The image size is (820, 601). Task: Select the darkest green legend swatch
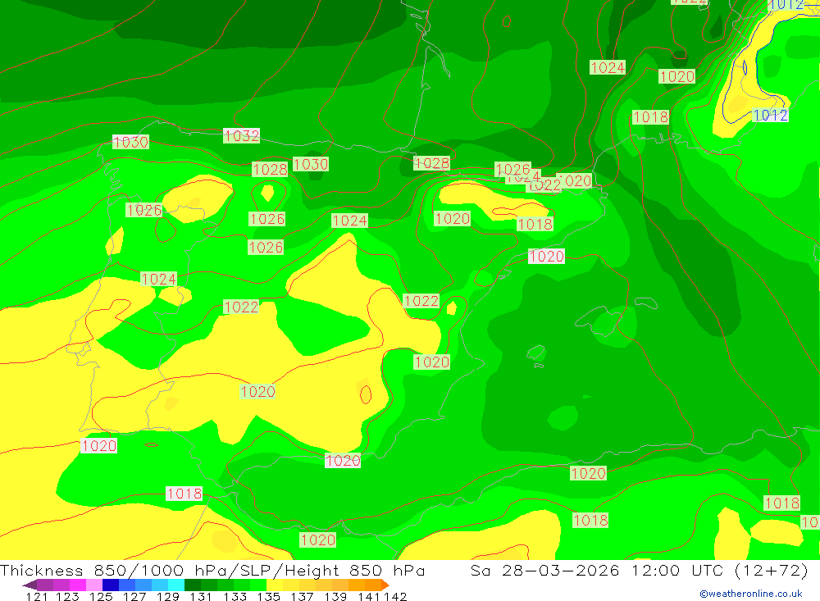(193, 585)
